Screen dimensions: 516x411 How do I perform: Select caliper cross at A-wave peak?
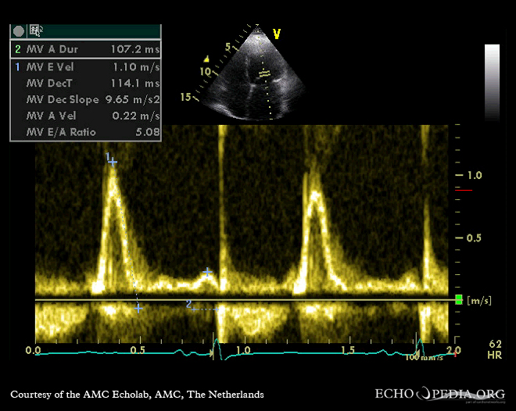(207, 272)
